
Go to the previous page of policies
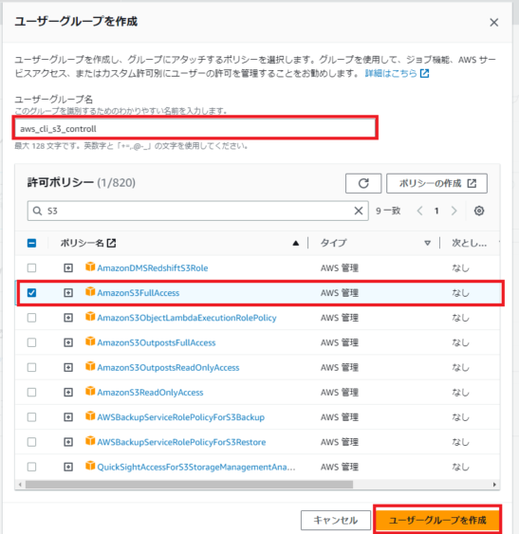[x=419, y=211]
